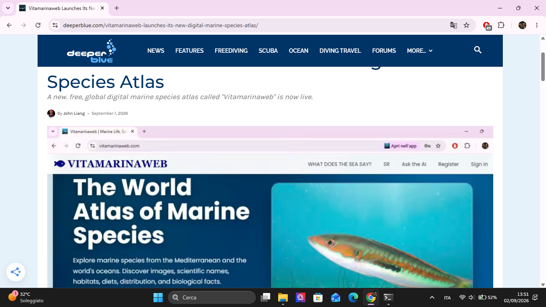The width and height of the screenshot is (546, 307).
Task: Click the DeeperBlue logo
Action: [x=91, y=51]
